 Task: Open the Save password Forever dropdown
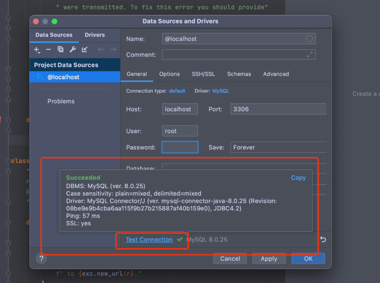coord(278,147)
